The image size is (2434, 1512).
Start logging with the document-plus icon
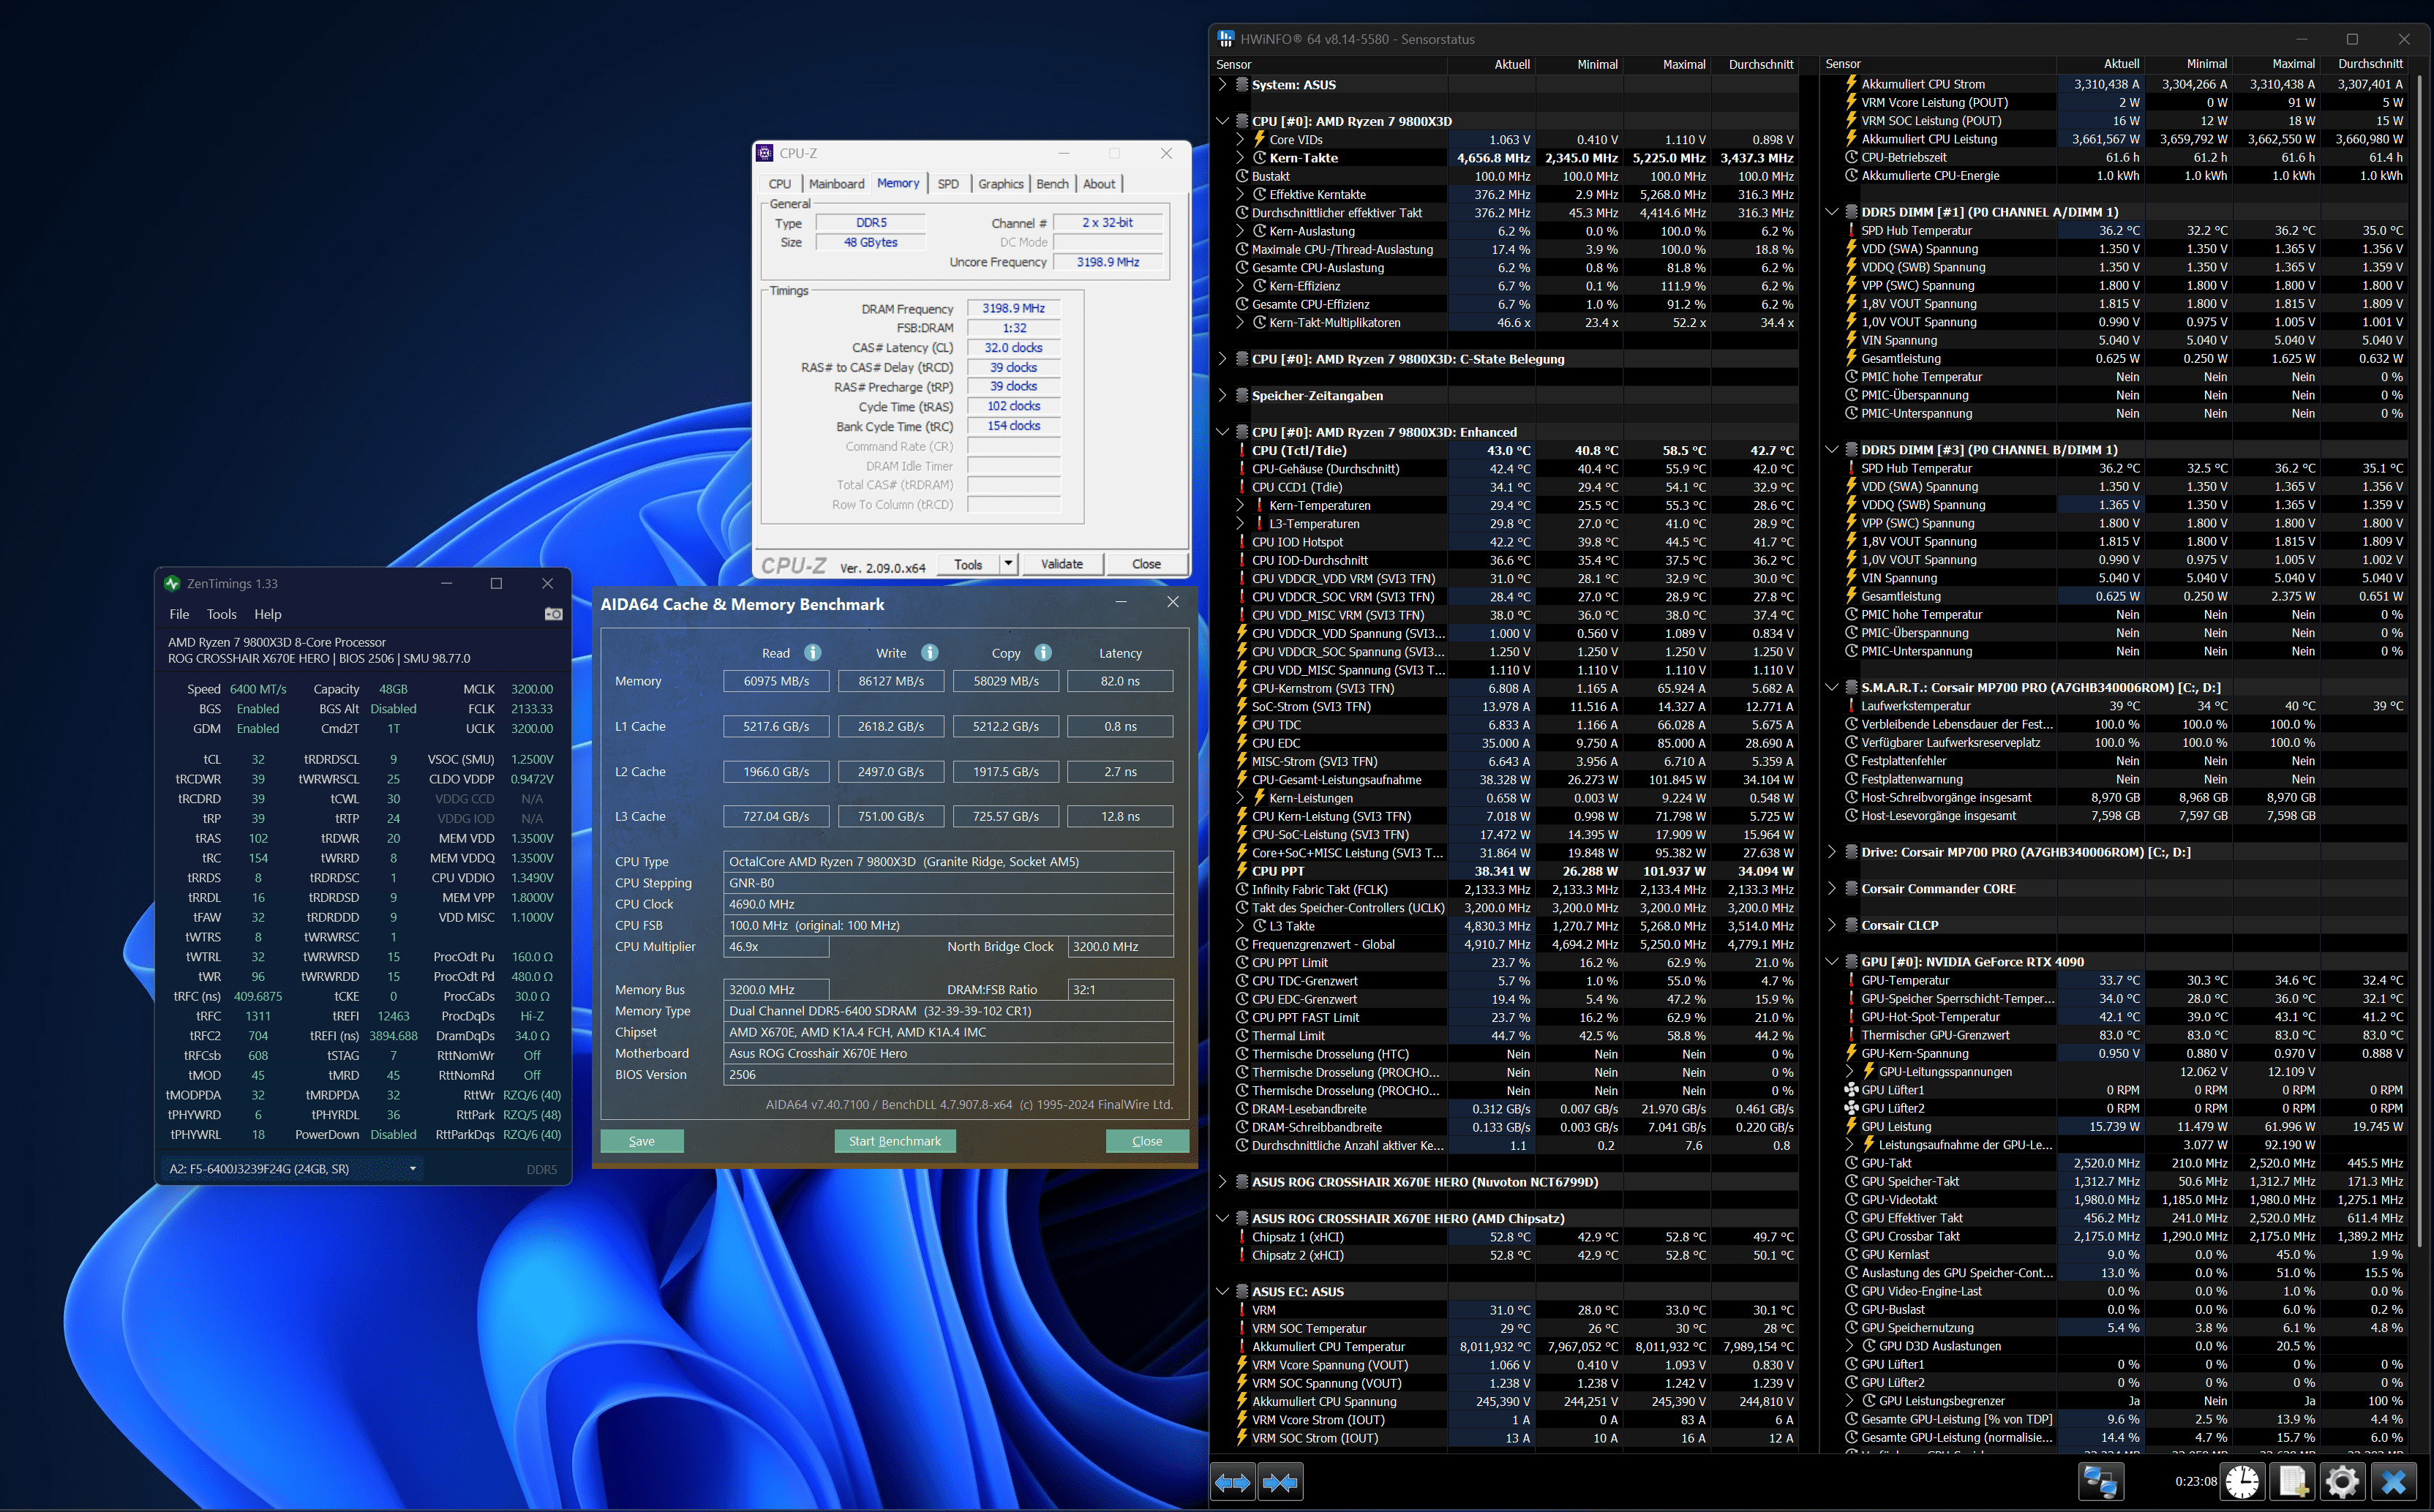[x=2292, y=1481]
